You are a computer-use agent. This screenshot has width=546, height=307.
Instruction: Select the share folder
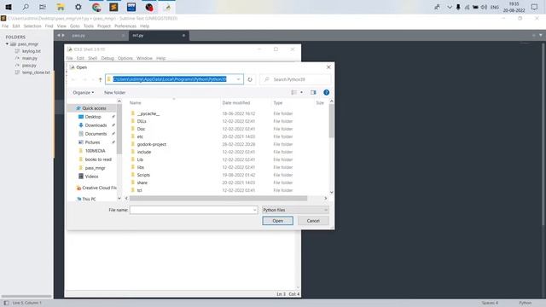(142, 182)
